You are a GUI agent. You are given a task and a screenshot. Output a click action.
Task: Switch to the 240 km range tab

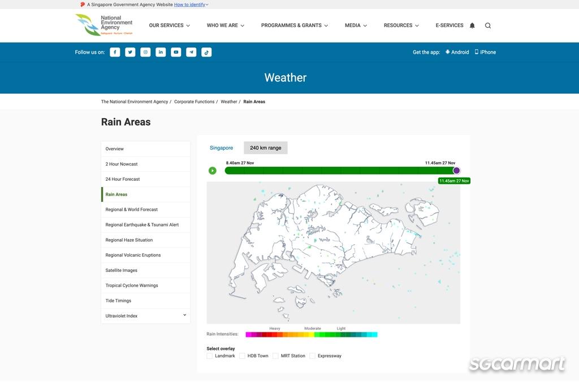(266, 148)
